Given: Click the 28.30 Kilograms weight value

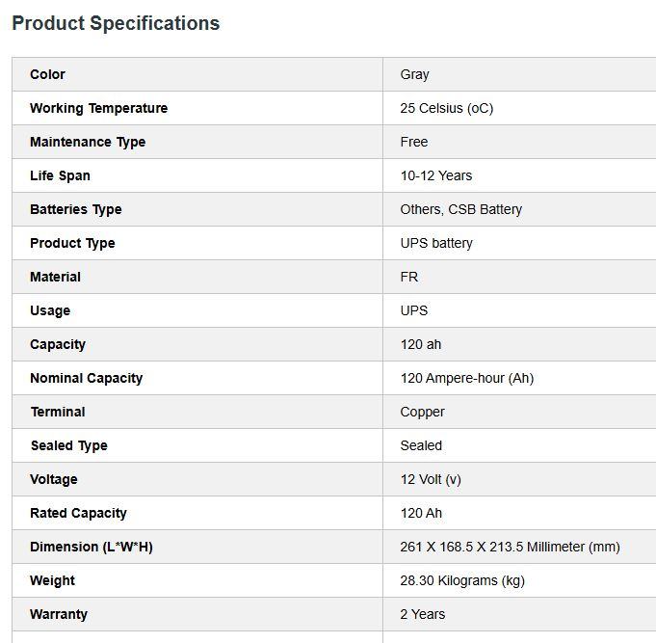Looking at the screenshot, I should click(462, 580).
